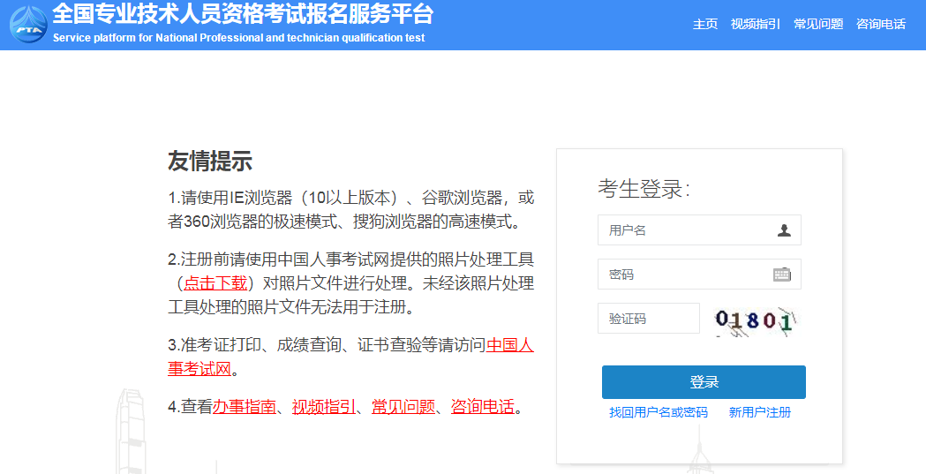Click the PTA logo in the header
Viewport: 926px width, 474px height.
[28, 24]
